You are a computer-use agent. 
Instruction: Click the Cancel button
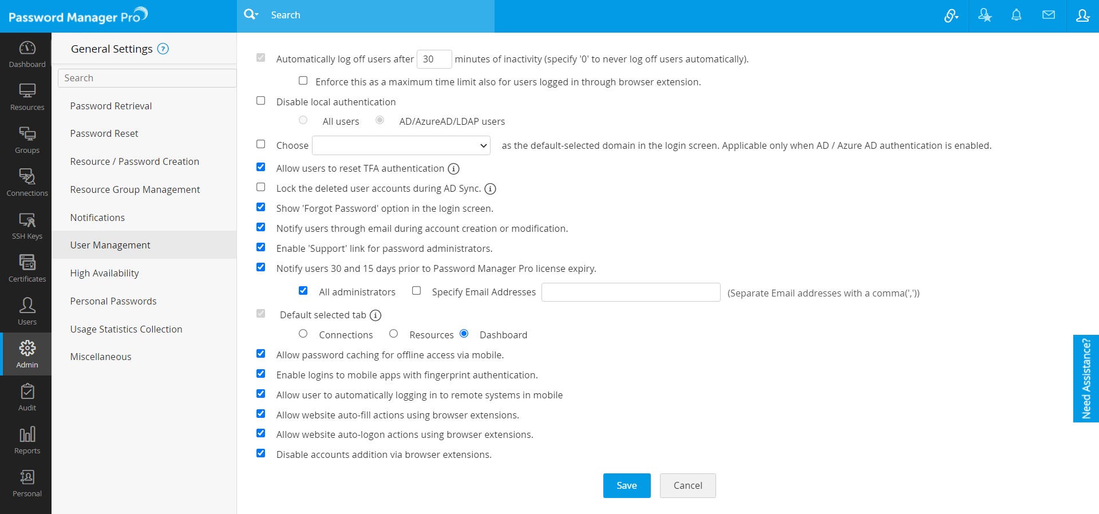pyautogui.click(x=687, y=485)
